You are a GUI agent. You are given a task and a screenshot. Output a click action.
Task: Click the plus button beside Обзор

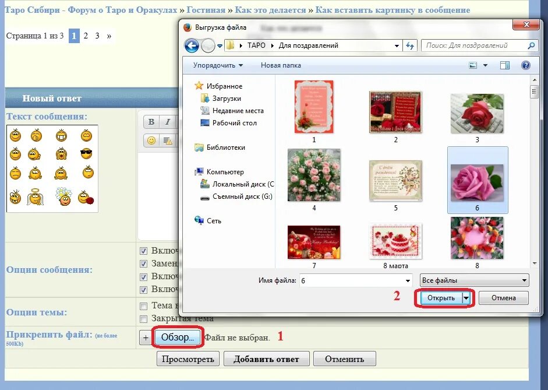146,338
